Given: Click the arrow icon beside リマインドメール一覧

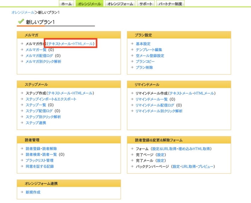Looking at the screenshot, I should 132,99.
